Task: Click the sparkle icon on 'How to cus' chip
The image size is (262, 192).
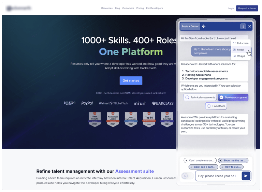Action: point(222,167)
